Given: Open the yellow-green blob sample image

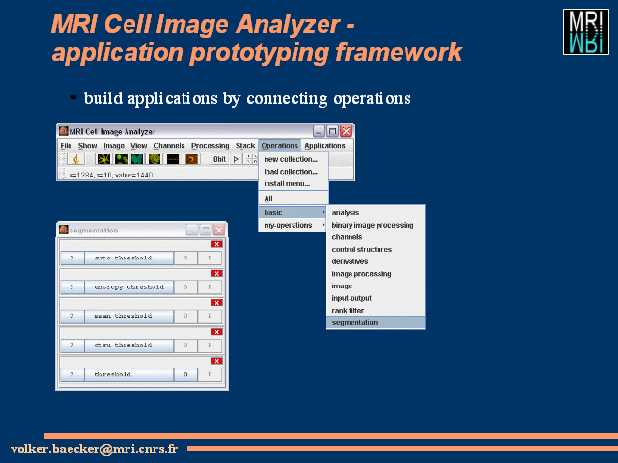Looking at the screenshot, I should [154, 159].
